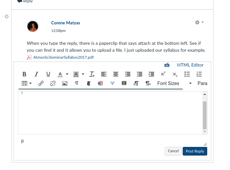Apply the text color button
Screen dimensions: 230x170
pyautogui.click(x=60, y=74)
